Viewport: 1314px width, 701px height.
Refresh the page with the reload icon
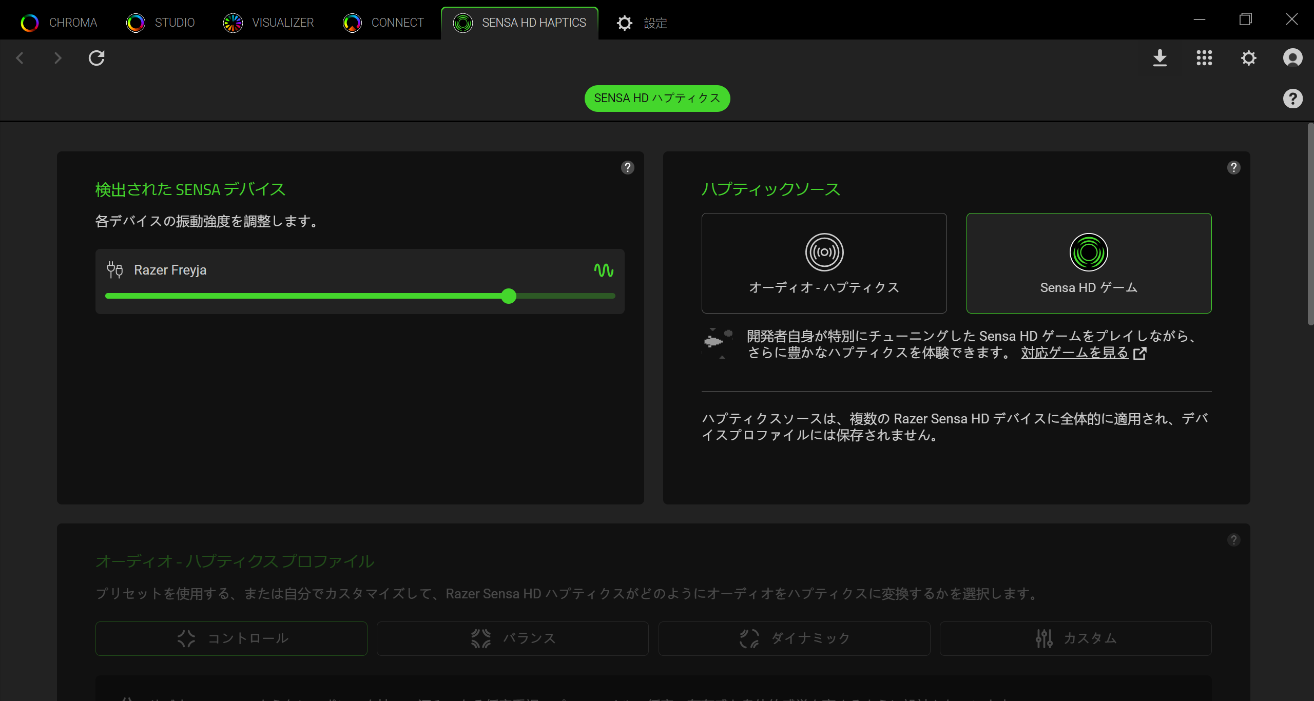click(x=96, y=58)
